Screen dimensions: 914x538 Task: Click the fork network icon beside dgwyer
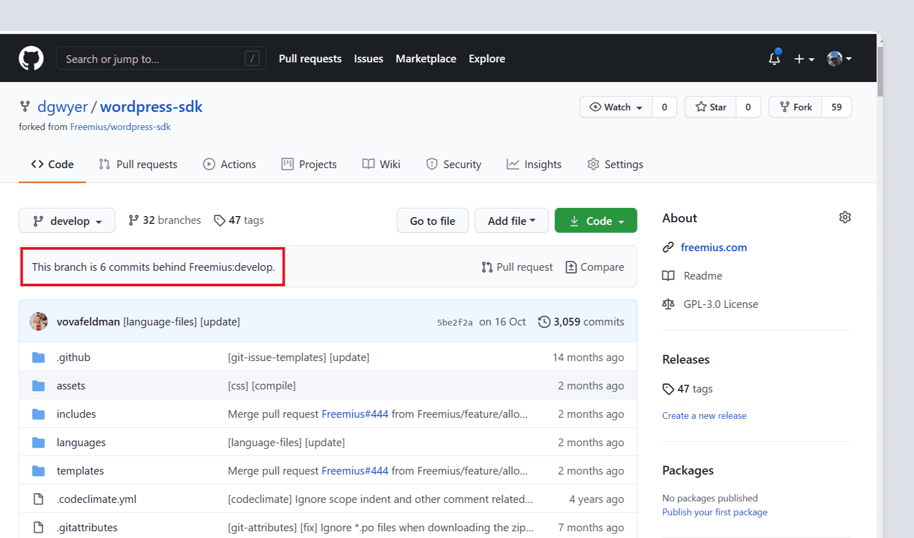click(25, 106)
